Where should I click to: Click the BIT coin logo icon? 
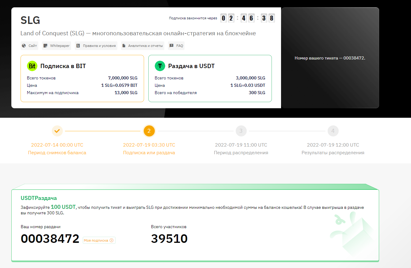(32, 66)
